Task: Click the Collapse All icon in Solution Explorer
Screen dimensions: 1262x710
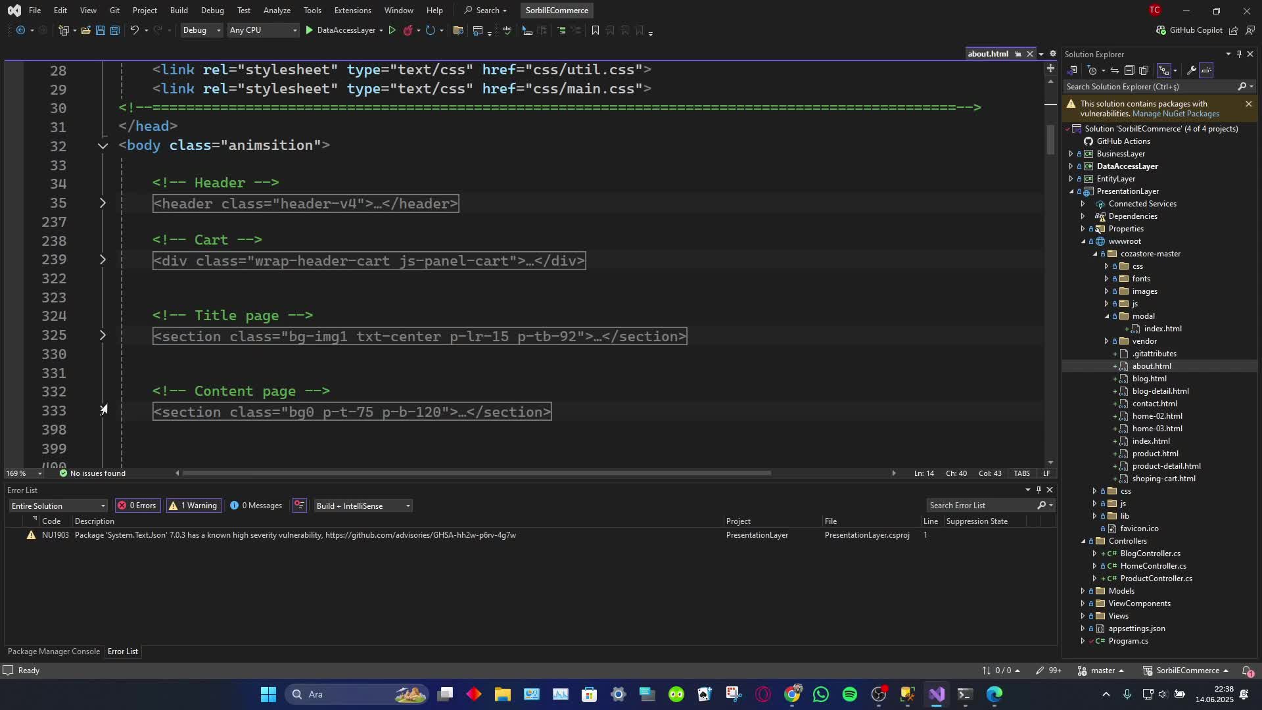Action: point(1129,70)
